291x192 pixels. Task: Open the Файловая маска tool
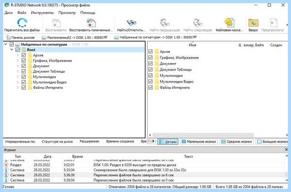[229, 23]
